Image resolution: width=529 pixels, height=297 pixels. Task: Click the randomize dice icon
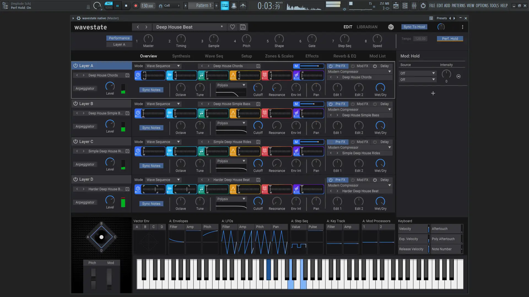(x=391, y=27)
